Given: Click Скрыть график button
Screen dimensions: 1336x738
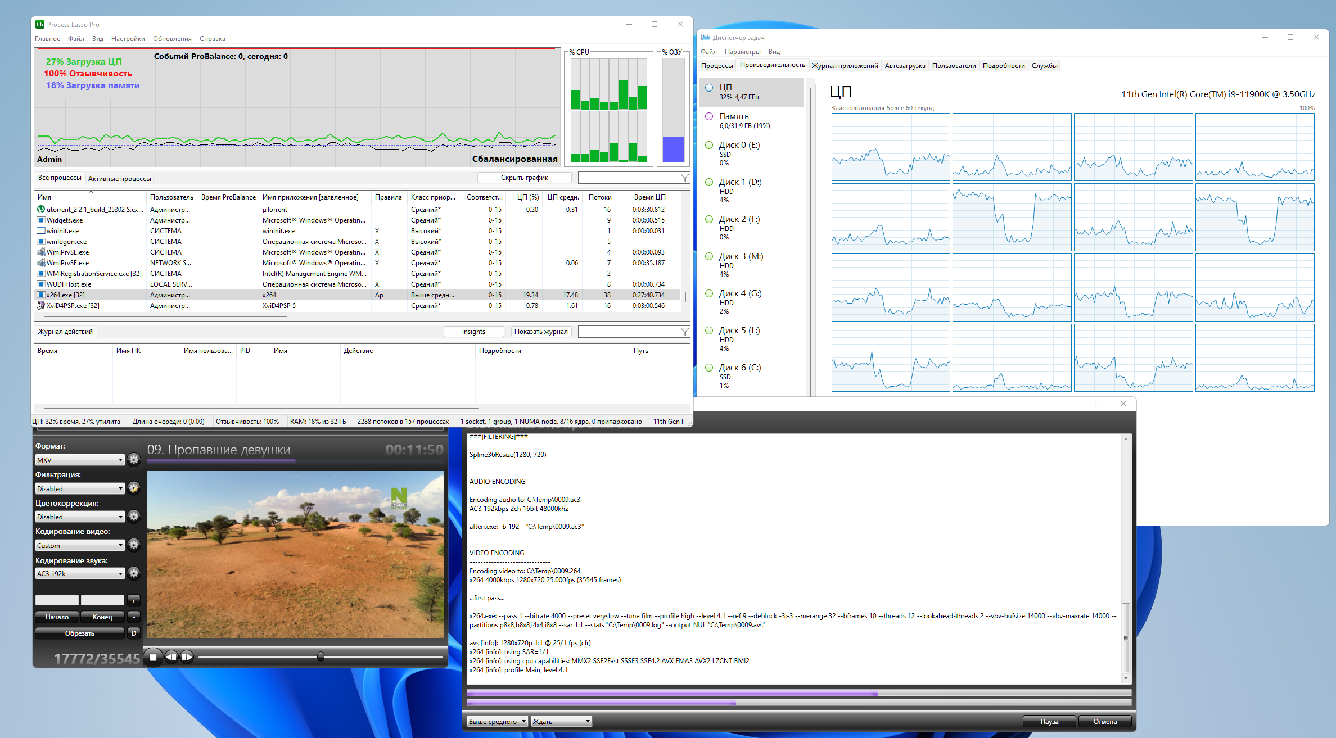Looking at the screenshot, I should [x=524, y=178].
